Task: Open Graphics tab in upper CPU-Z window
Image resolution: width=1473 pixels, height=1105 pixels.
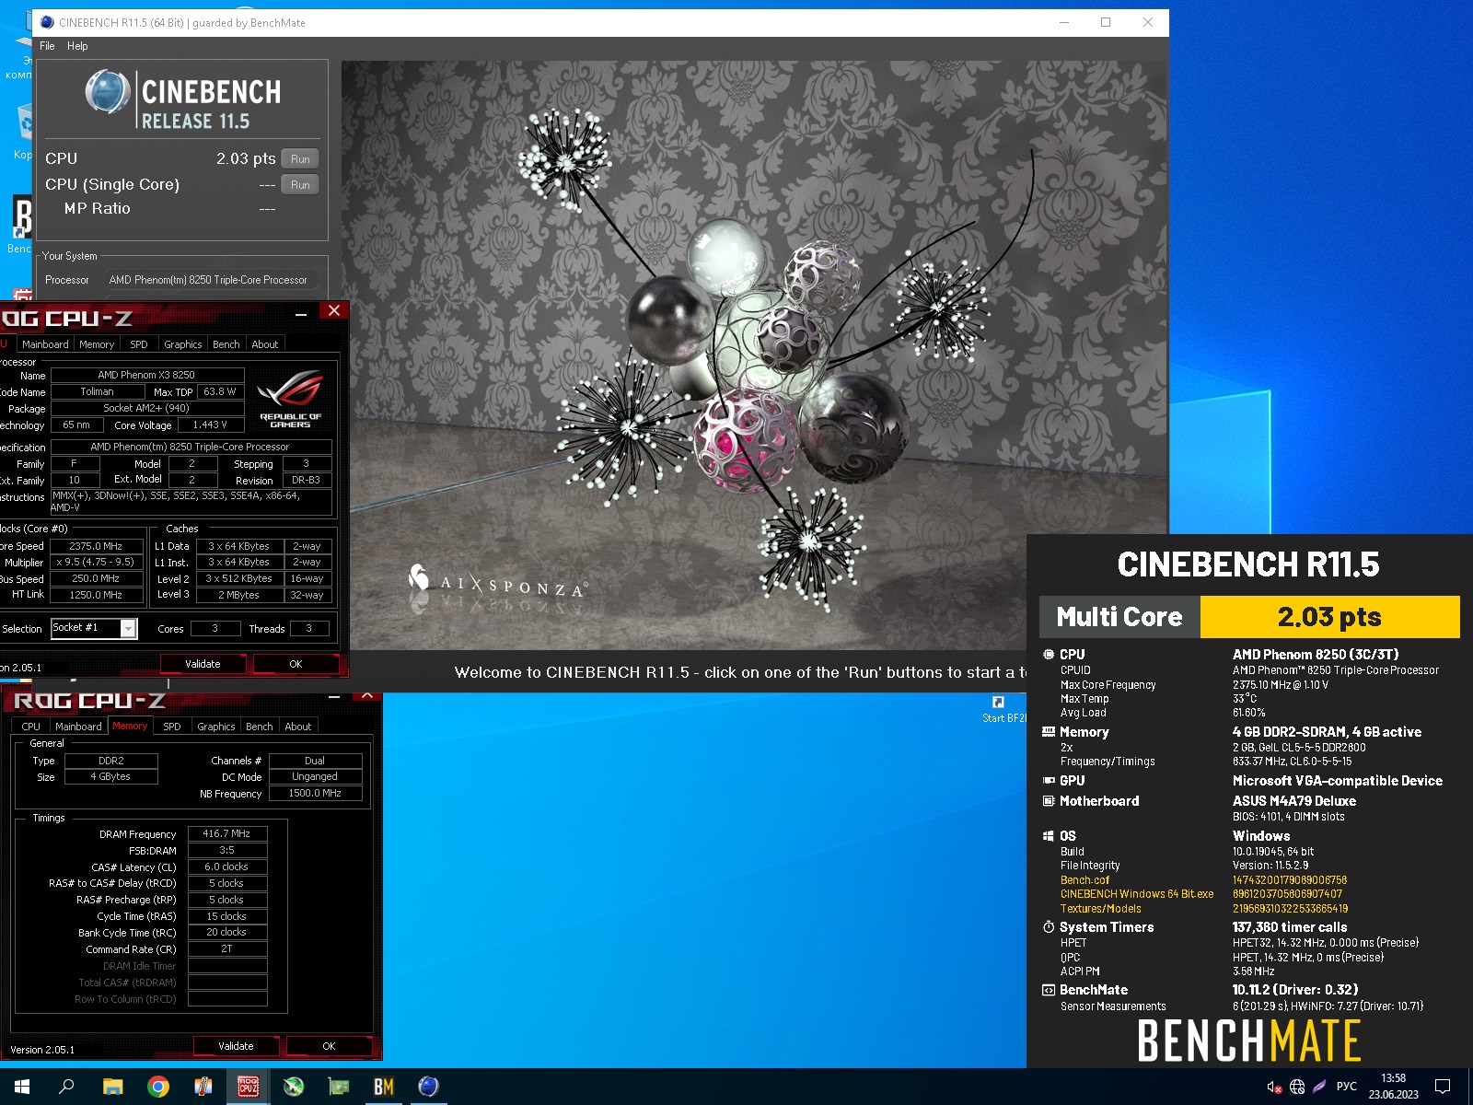Action: [182, 344]
